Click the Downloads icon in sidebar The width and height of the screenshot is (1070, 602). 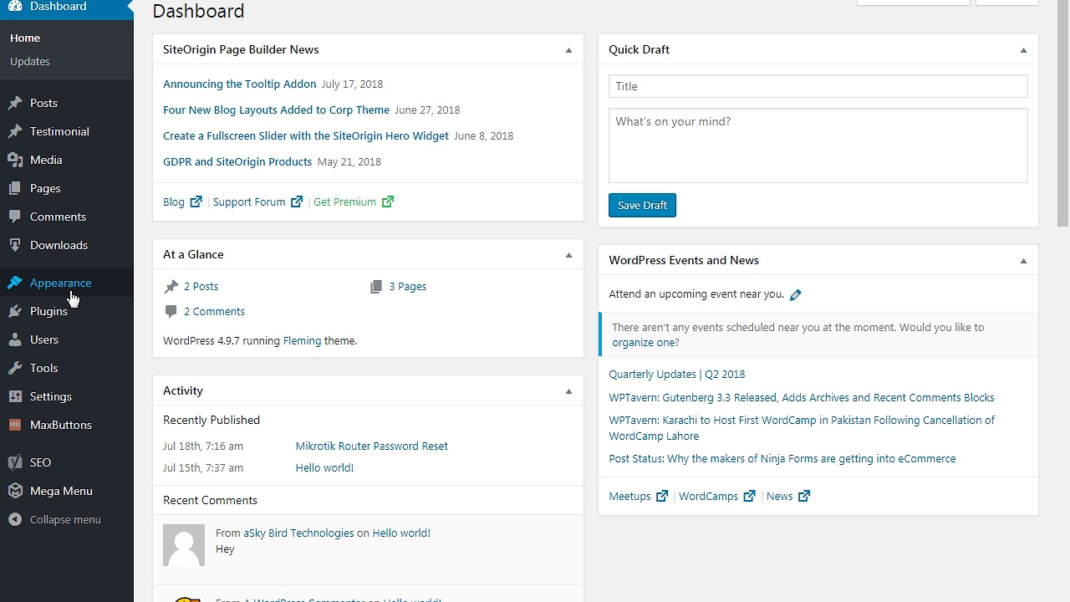15,245
